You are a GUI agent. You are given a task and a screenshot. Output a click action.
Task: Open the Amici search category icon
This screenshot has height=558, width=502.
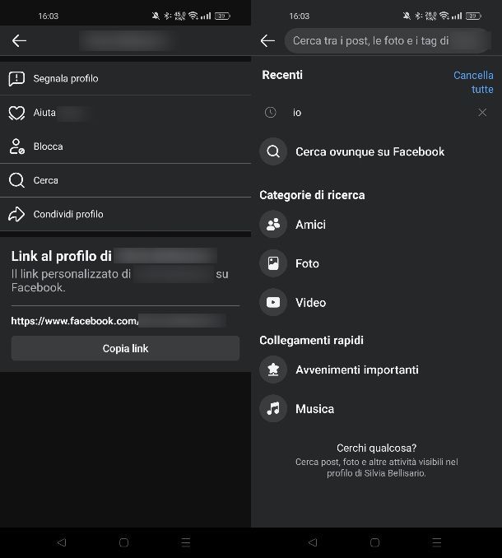click(273, 225)
